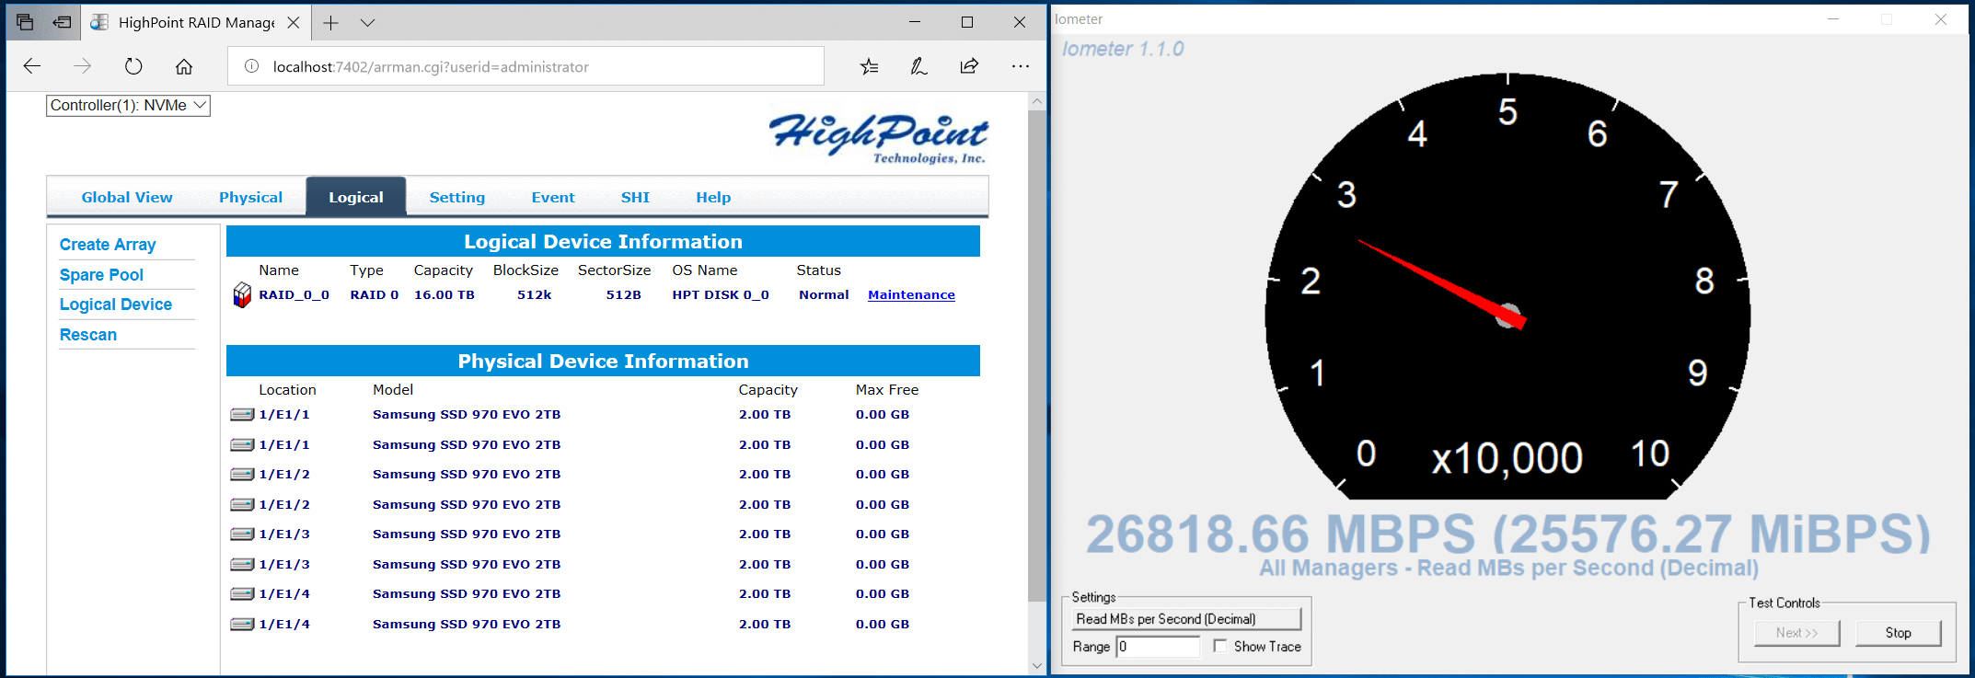Open the Read MBs per Second (Decimal) selector
1975x678 pixels.
(1187, 619)
